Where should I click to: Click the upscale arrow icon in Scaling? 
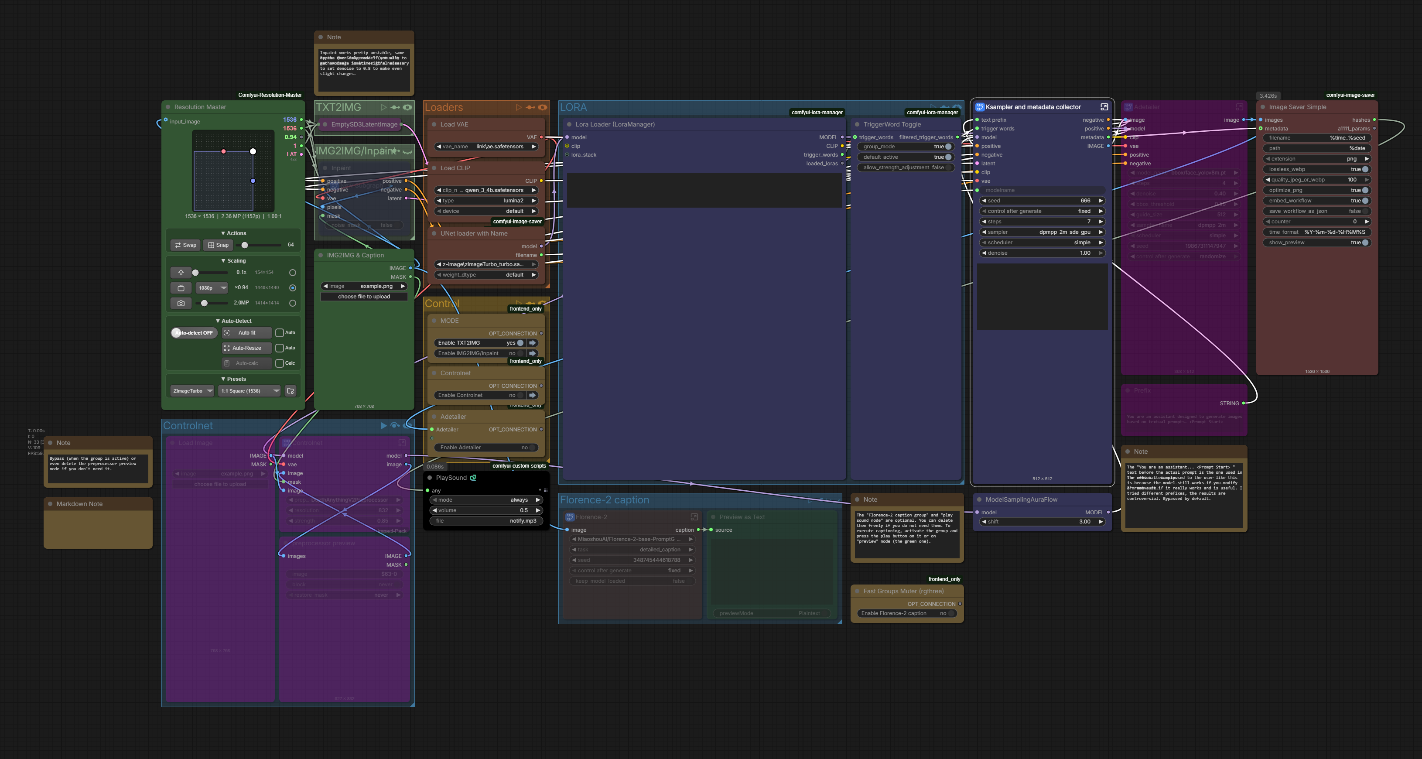(181, 273)
